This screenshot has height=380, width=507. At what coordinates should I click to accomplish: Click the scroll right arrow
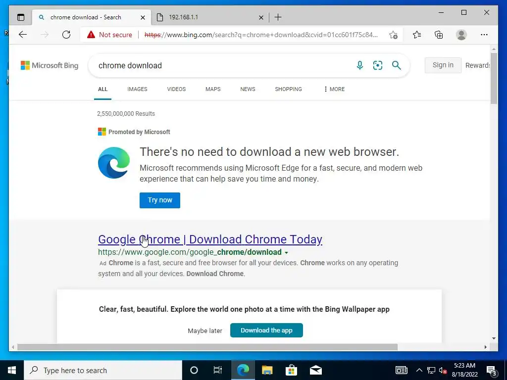(486, 347)
